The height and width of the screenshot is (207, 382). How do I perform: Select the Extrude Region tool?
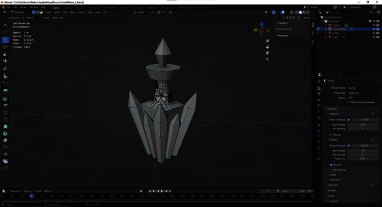click(x=5, y=91)
